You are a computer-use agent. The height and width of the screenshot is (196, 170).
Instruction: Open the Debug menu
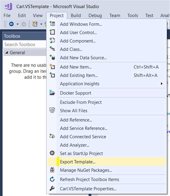[x=95, y=15]
